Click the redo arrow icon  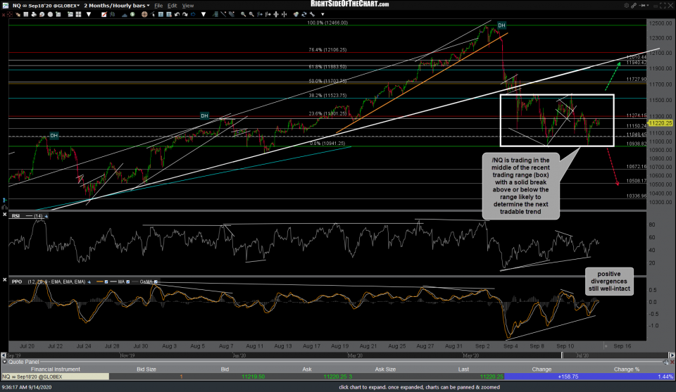coord(185,14)
